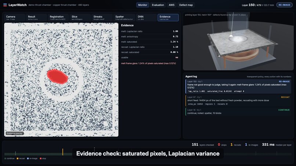296x166 pixels.
Task: Click the recoats 0 chip
Action: pyautogui.click(x=222, y=104)
